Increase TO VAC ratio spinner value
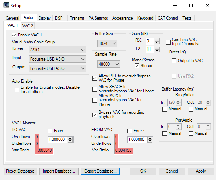 coord(70,138)
